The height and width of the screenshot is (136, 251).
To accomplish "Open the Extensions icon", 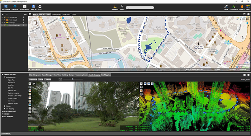I will click(233, 8).
